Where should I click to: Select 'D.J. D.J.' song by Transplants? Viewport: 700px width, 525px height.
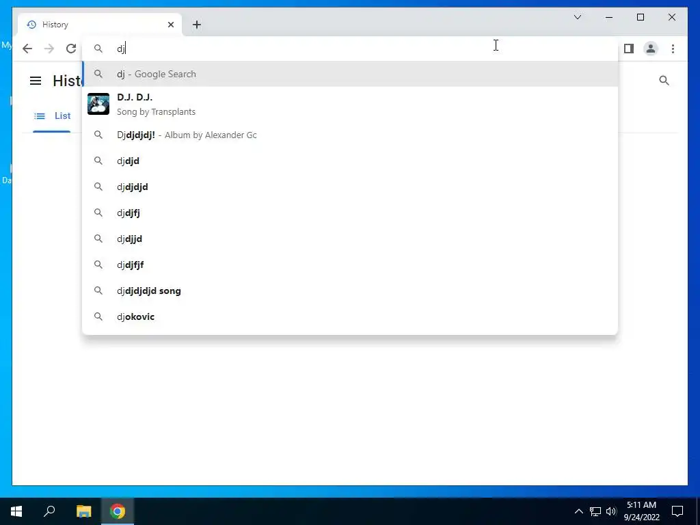coord(350,104)
